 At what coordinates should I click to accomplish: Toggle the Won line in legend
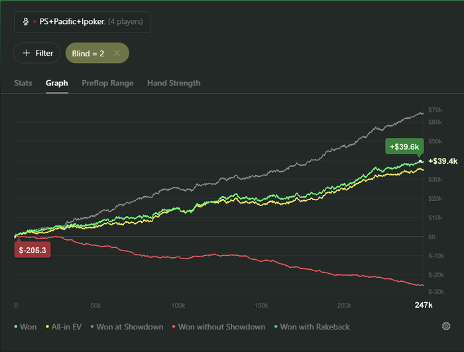coord(27,327)
